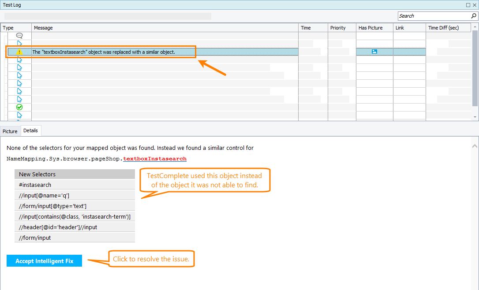Click the green checkmark success icon in Type column
479x290 pixels.
click(x=19, y=107)
